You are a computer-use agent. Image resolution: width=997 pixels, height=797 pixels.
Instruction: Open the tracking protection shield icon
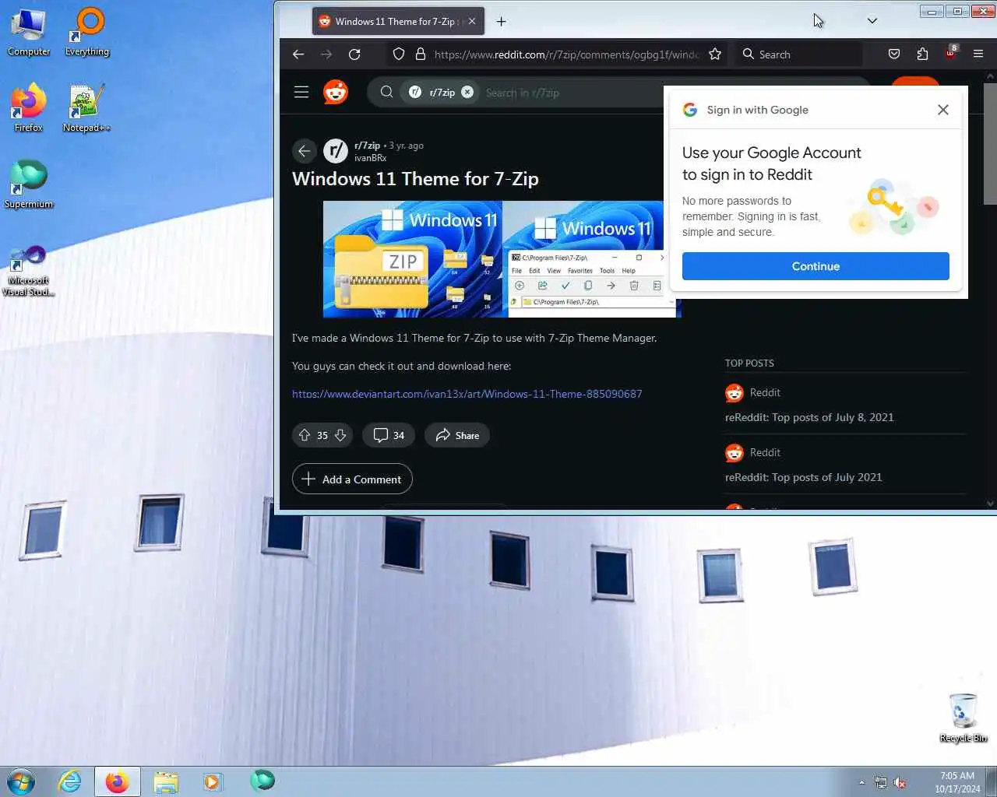(399, 54)
